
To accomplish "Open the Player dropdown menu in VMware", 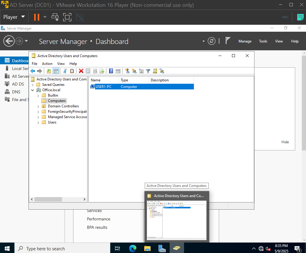I will pyautogui.click(x=14, y=17).
